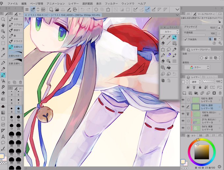
Task: Select the レイヤー 10 layer thumbnail
Action: point(196,107)
